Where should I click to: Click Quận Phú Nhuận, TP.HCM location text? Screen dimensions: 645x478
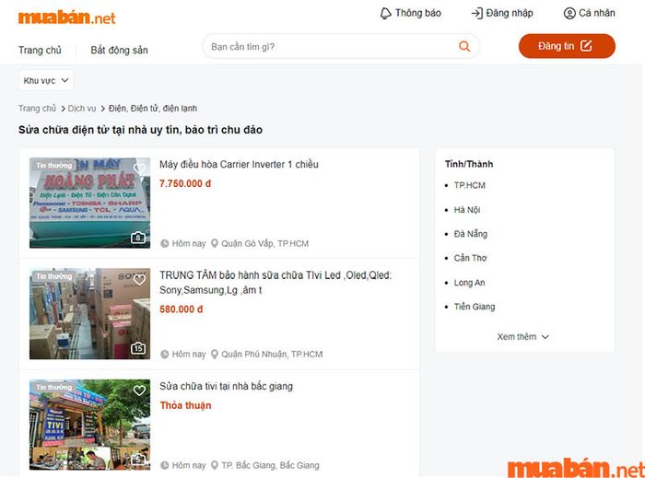click(272, 354)
